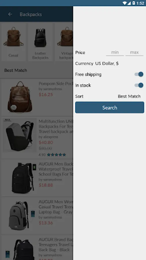Screen dimensions: 146x260
Task: Open the Multifunction USB backpack $40.80 listing
Action: (37, 138)
